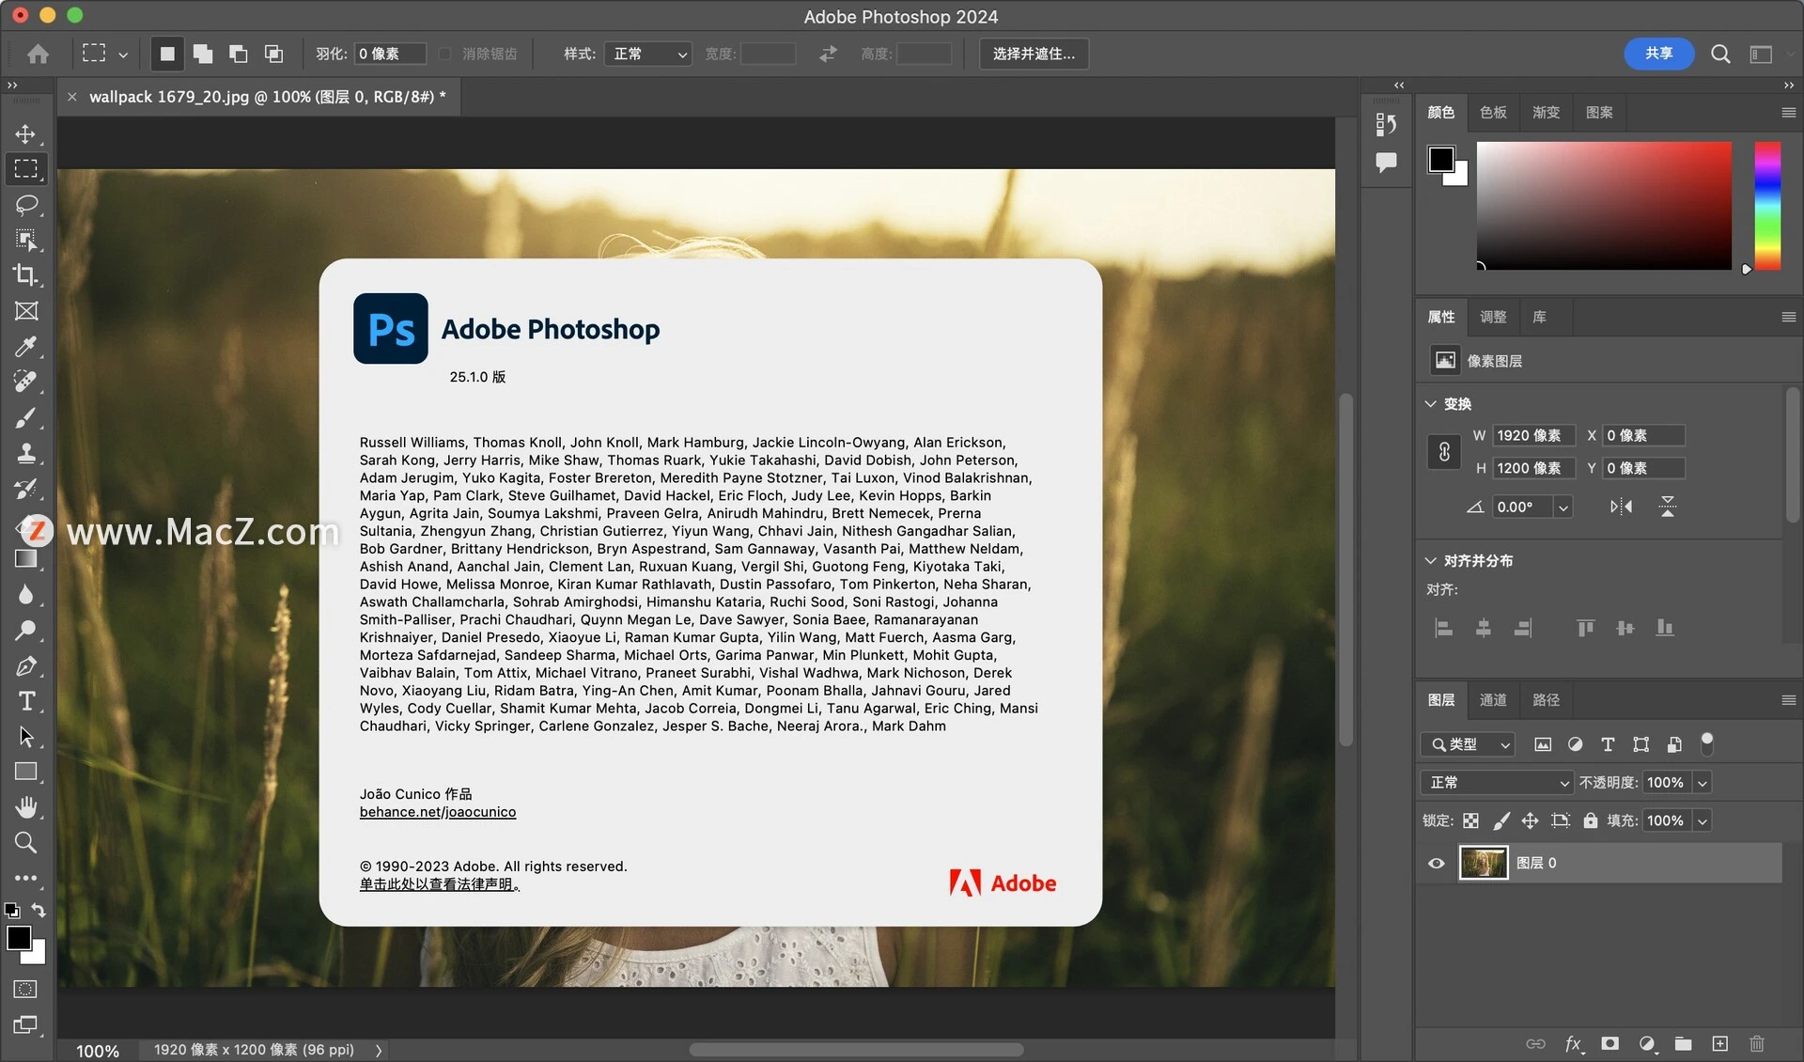Open the behance.net/joaocunico link
This screenshot has height=1062, width=1804.
click(437, 812)
